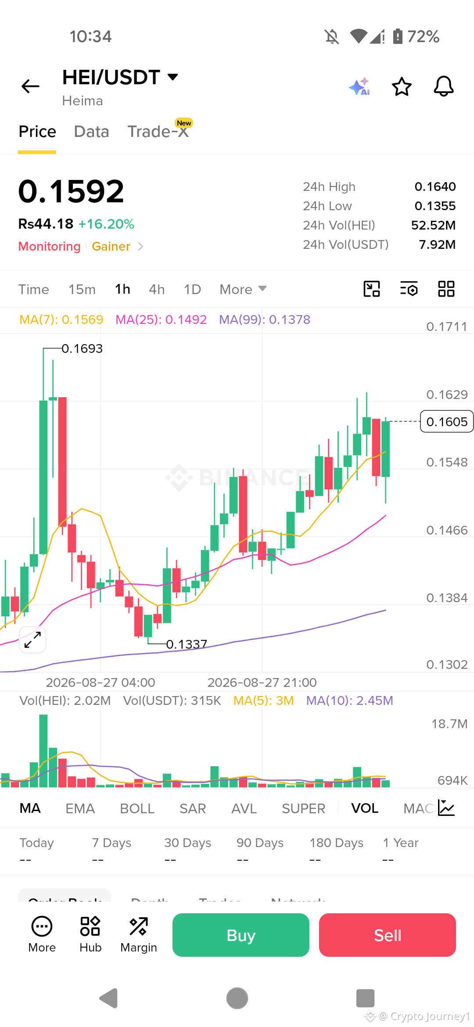Viewport: 474px width, 1027px height.
Task: Tap the Heima token name subtitle
Action: point(83,101)
